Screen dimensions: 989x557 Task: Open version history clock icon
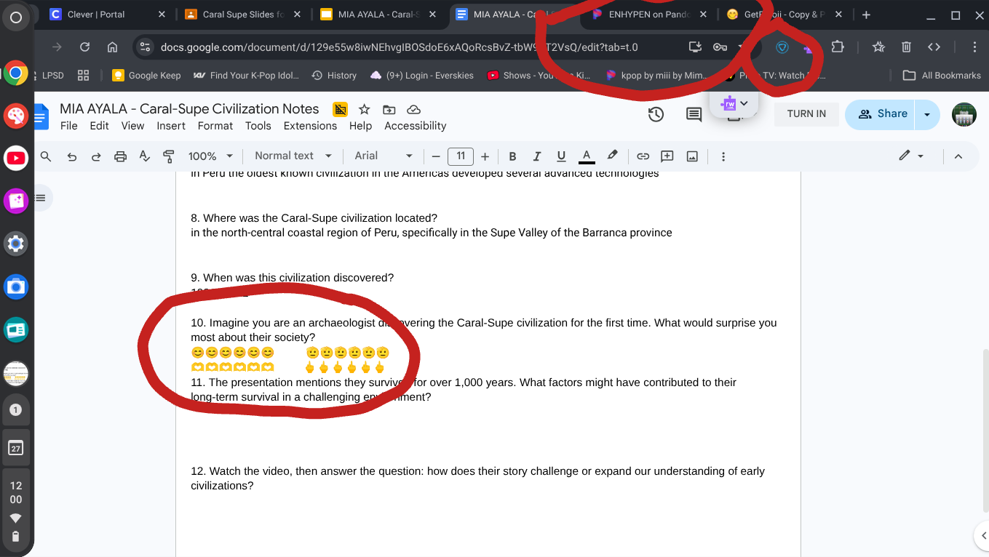tap(656, 114)
